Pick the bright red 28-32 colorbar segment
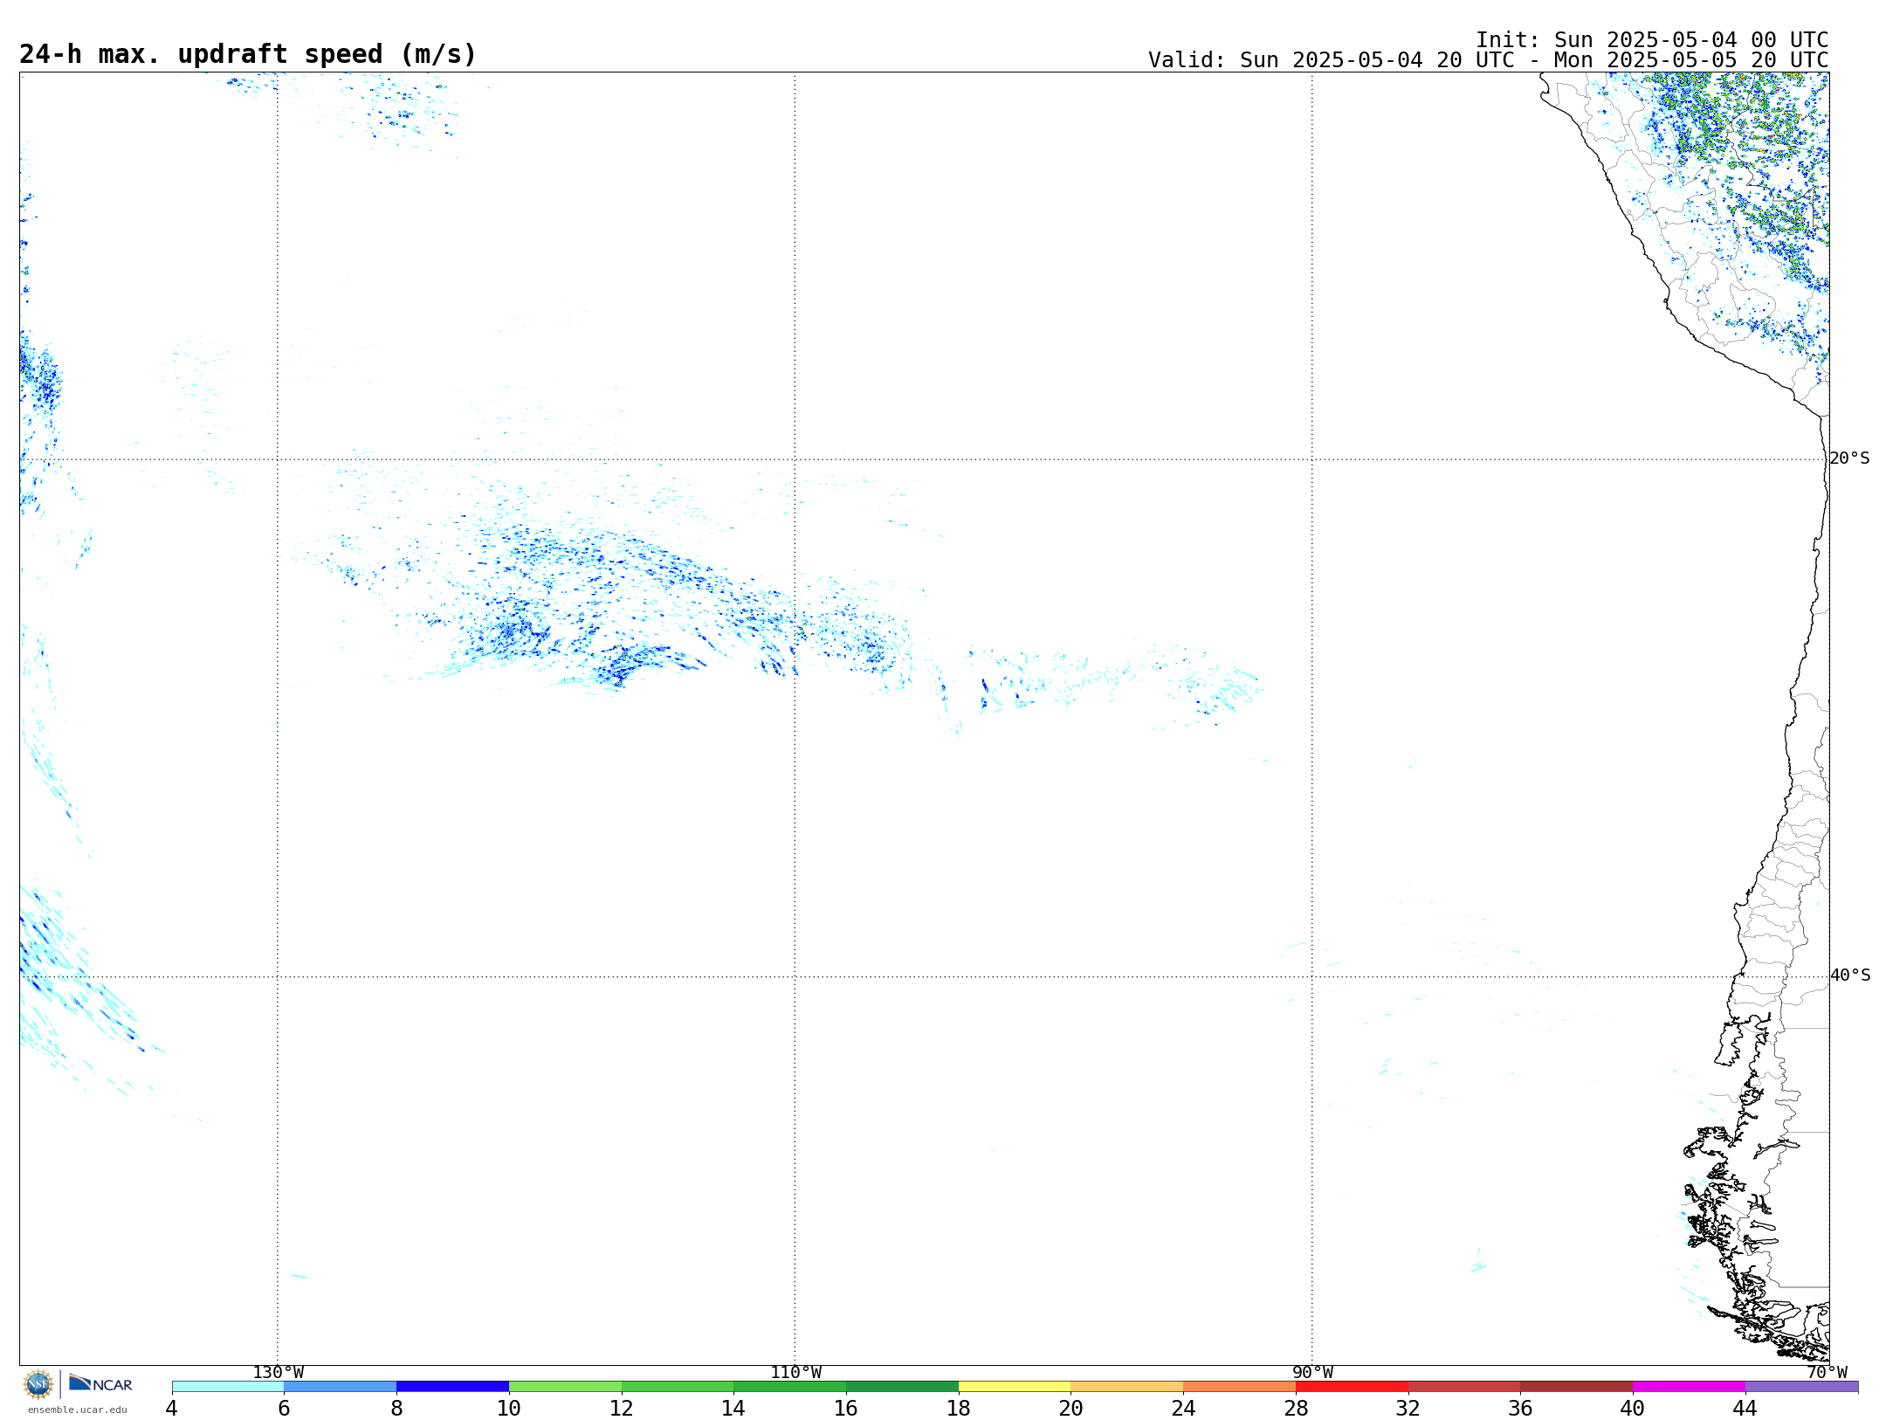 [x=1352, y=1387]
